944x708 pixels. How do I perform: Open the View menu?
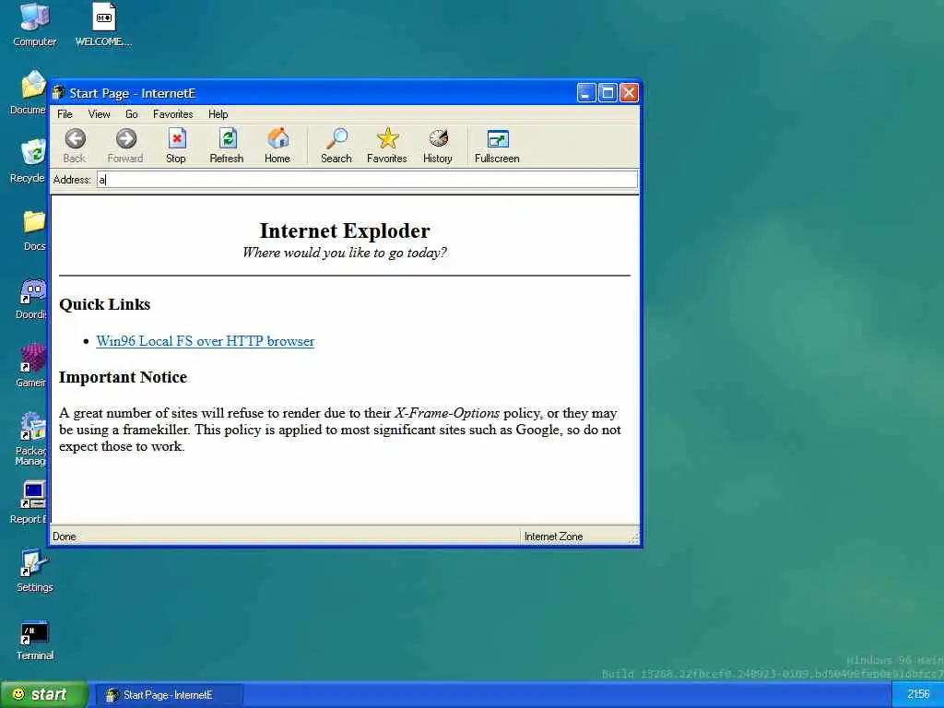click(99, 113)
